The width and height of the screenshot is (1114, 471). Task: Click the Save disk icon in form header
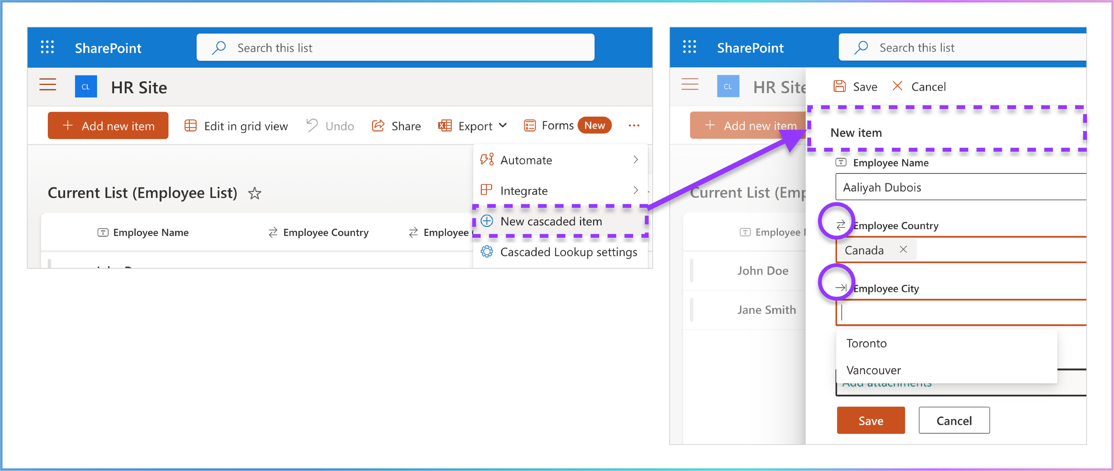(840, 86)
